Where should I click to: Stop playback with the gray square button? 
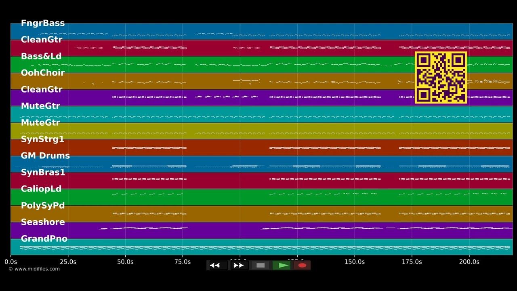pos(261,266)
